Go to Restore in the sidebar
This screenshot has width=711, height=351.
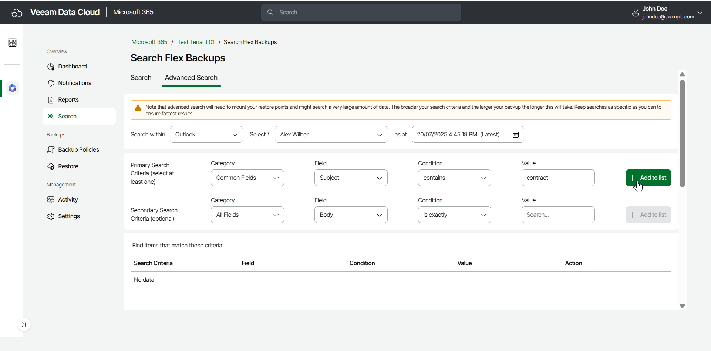(x=79, y=166)
